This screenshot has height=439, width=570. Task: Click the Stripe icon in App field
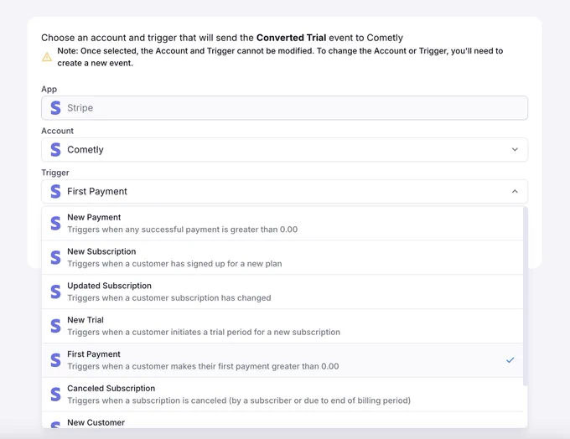(x=55, y=108)
